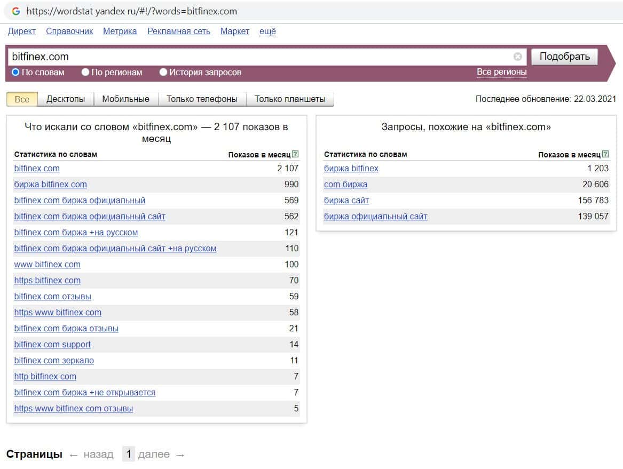Select the 'По словам' radio button

click(15, 72)
